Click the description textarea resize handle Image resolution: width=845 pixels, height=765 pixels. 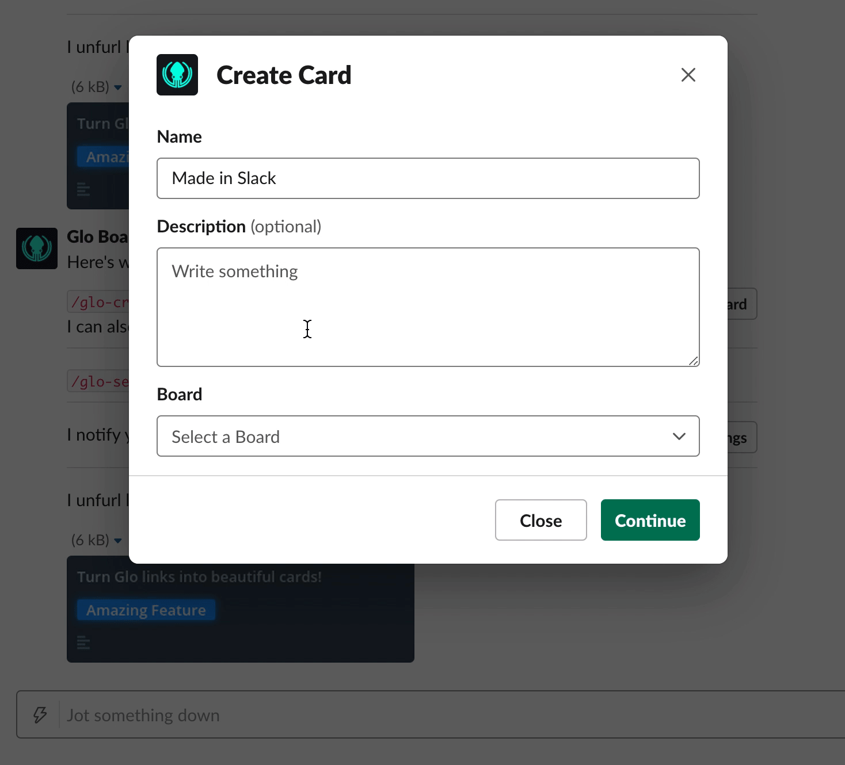pos(694,361)
